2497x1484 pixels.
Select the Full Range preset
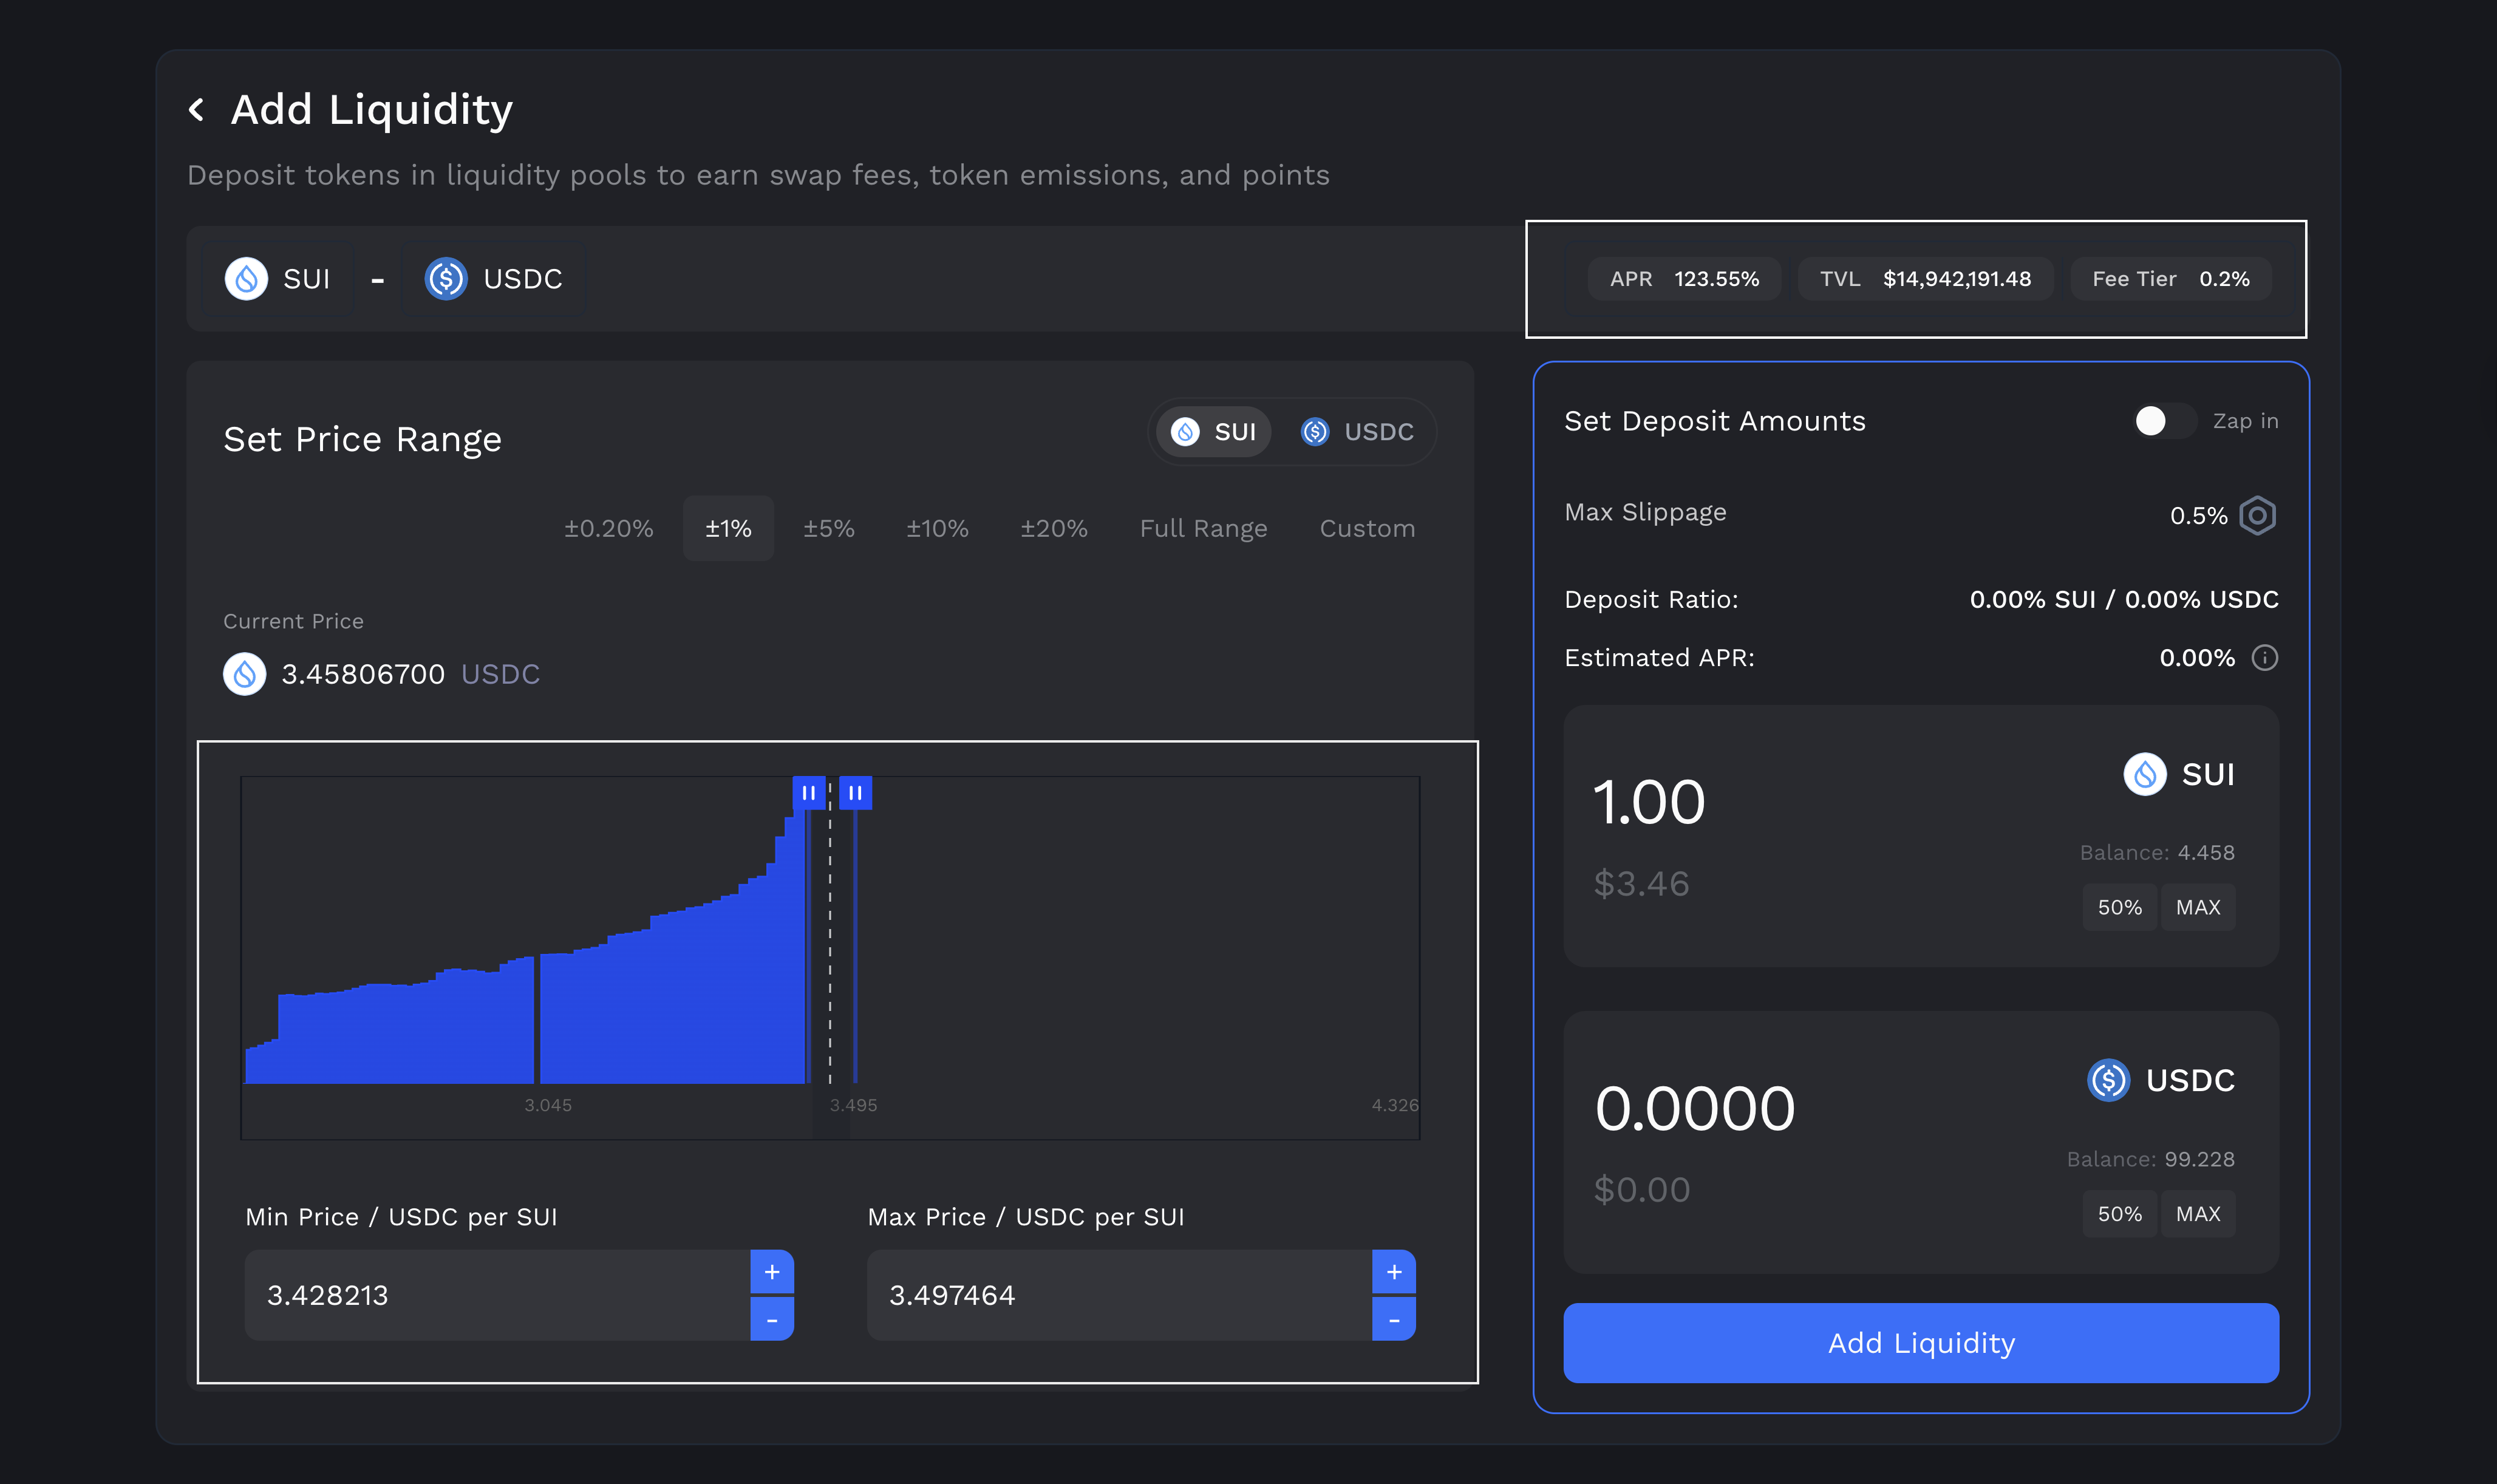tap(1203, 528)
